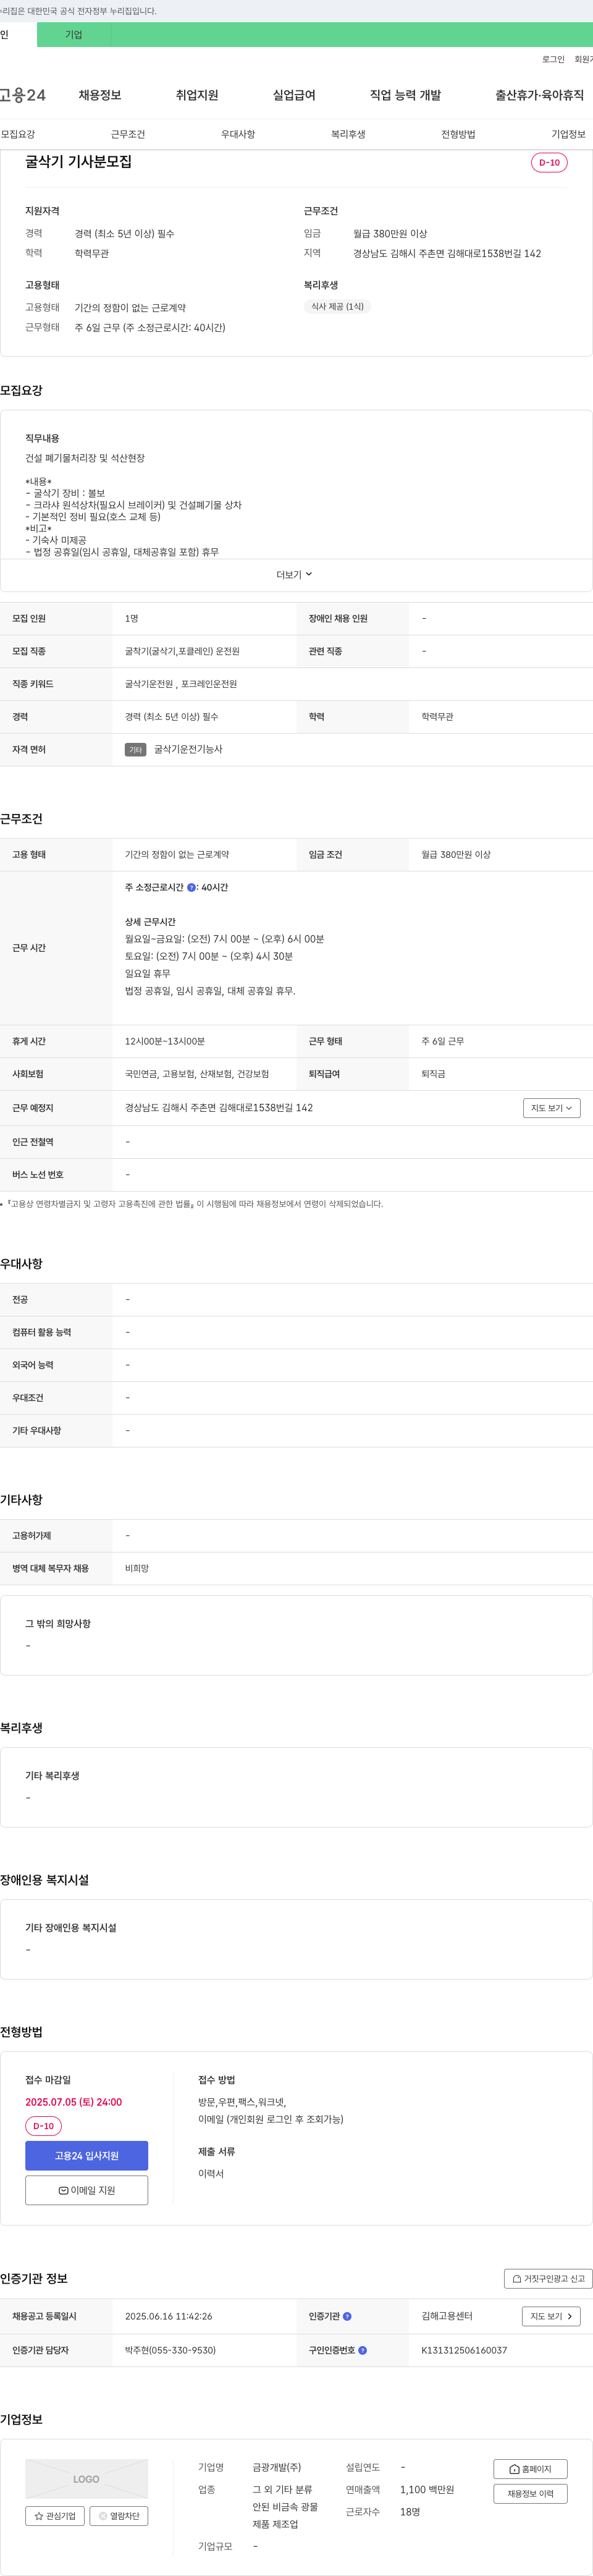Click the contact 박주현(055-330-9530)
The height and width of the screenshot is (2576, 593).
170,2350
